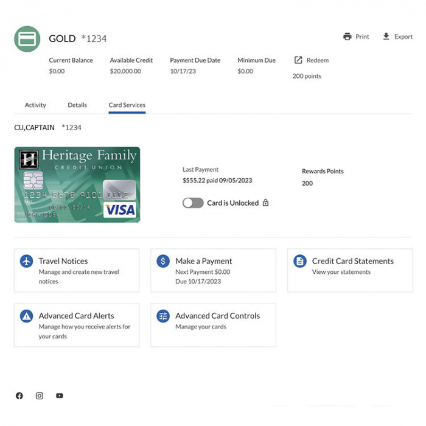
Task: Click the padlock icon beside Card is Unlocked
Action: click(266, 203)
